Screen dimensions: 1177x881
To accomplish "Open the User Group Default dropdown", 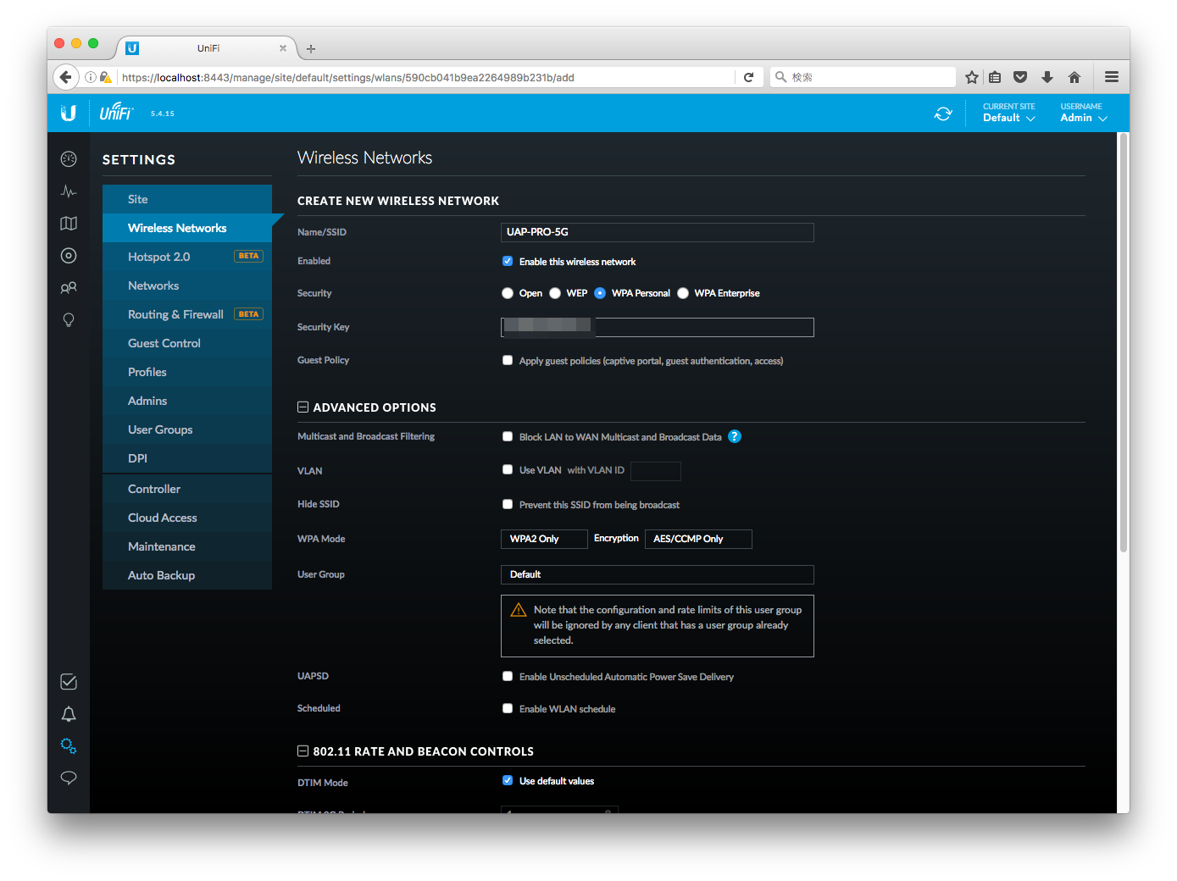I will 658,574.
